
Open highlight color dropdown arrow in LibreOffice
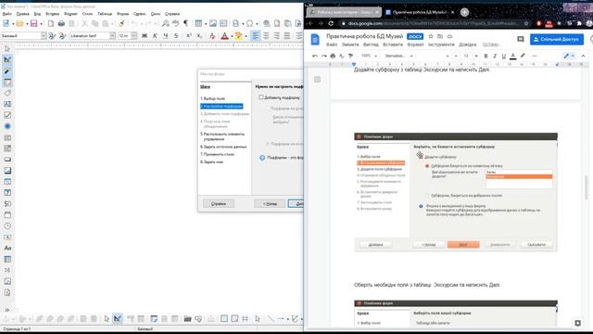click(x=246, y=36)
